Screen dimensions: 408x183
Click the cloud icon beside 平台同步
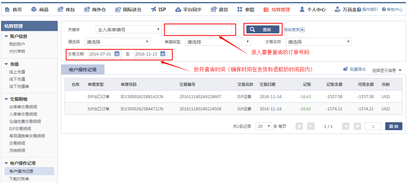click(178, 10)
